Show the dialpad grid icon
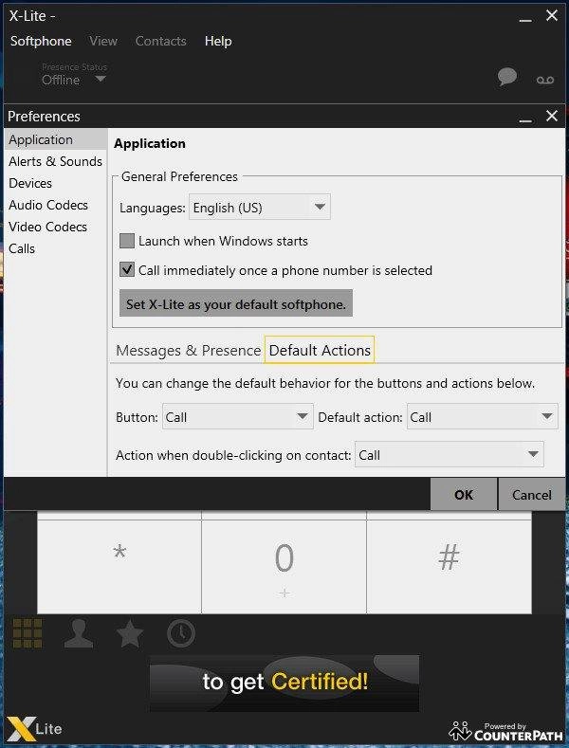 (x=28, y=633)
